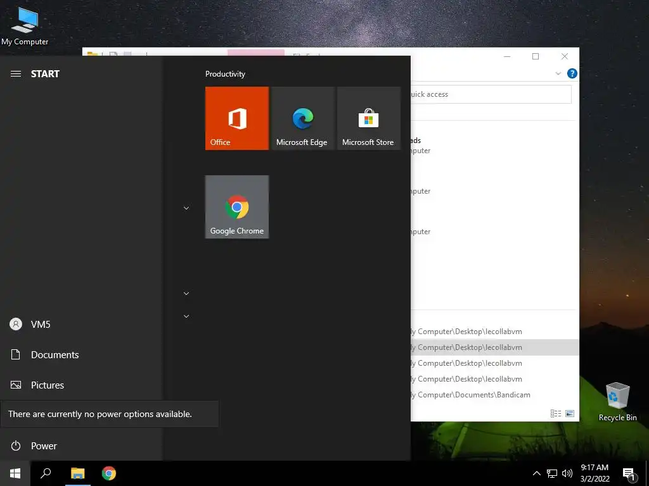Open the clock showing 9:17 AM
This screenshot has width=649, height=486.
click(x=594, y=473)
